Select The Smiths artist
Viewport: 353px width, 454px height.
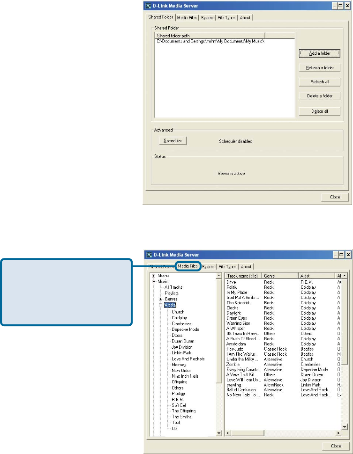(181, 417)
